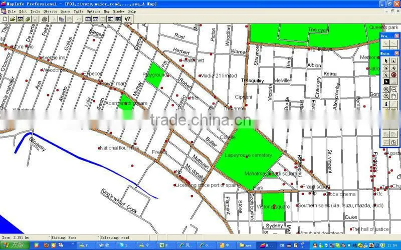This screenshot has height=250, width=401.
Task: Open the Objects menu
Action: 50,11
